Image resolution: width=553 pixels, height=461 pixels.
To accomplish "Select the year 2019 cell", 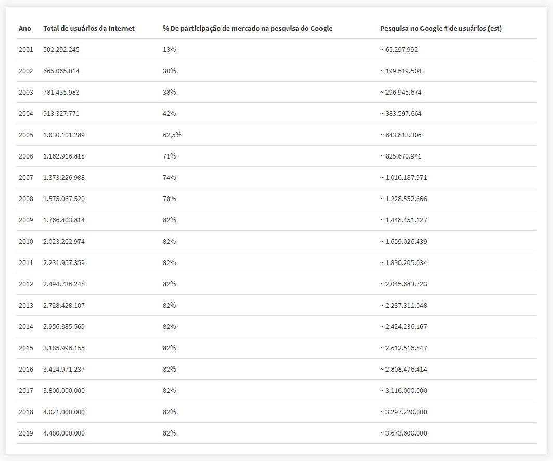I will [25, 433].
